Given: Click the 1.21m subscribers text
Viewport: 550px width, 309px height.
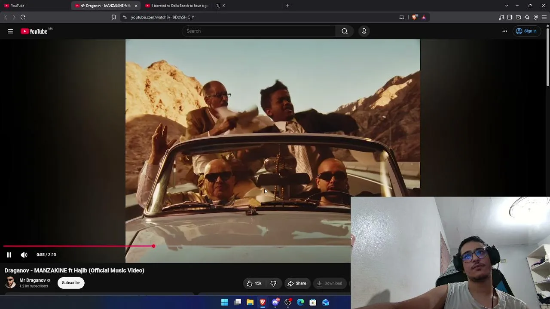Looking at the screenshot, I should (34, 286).
